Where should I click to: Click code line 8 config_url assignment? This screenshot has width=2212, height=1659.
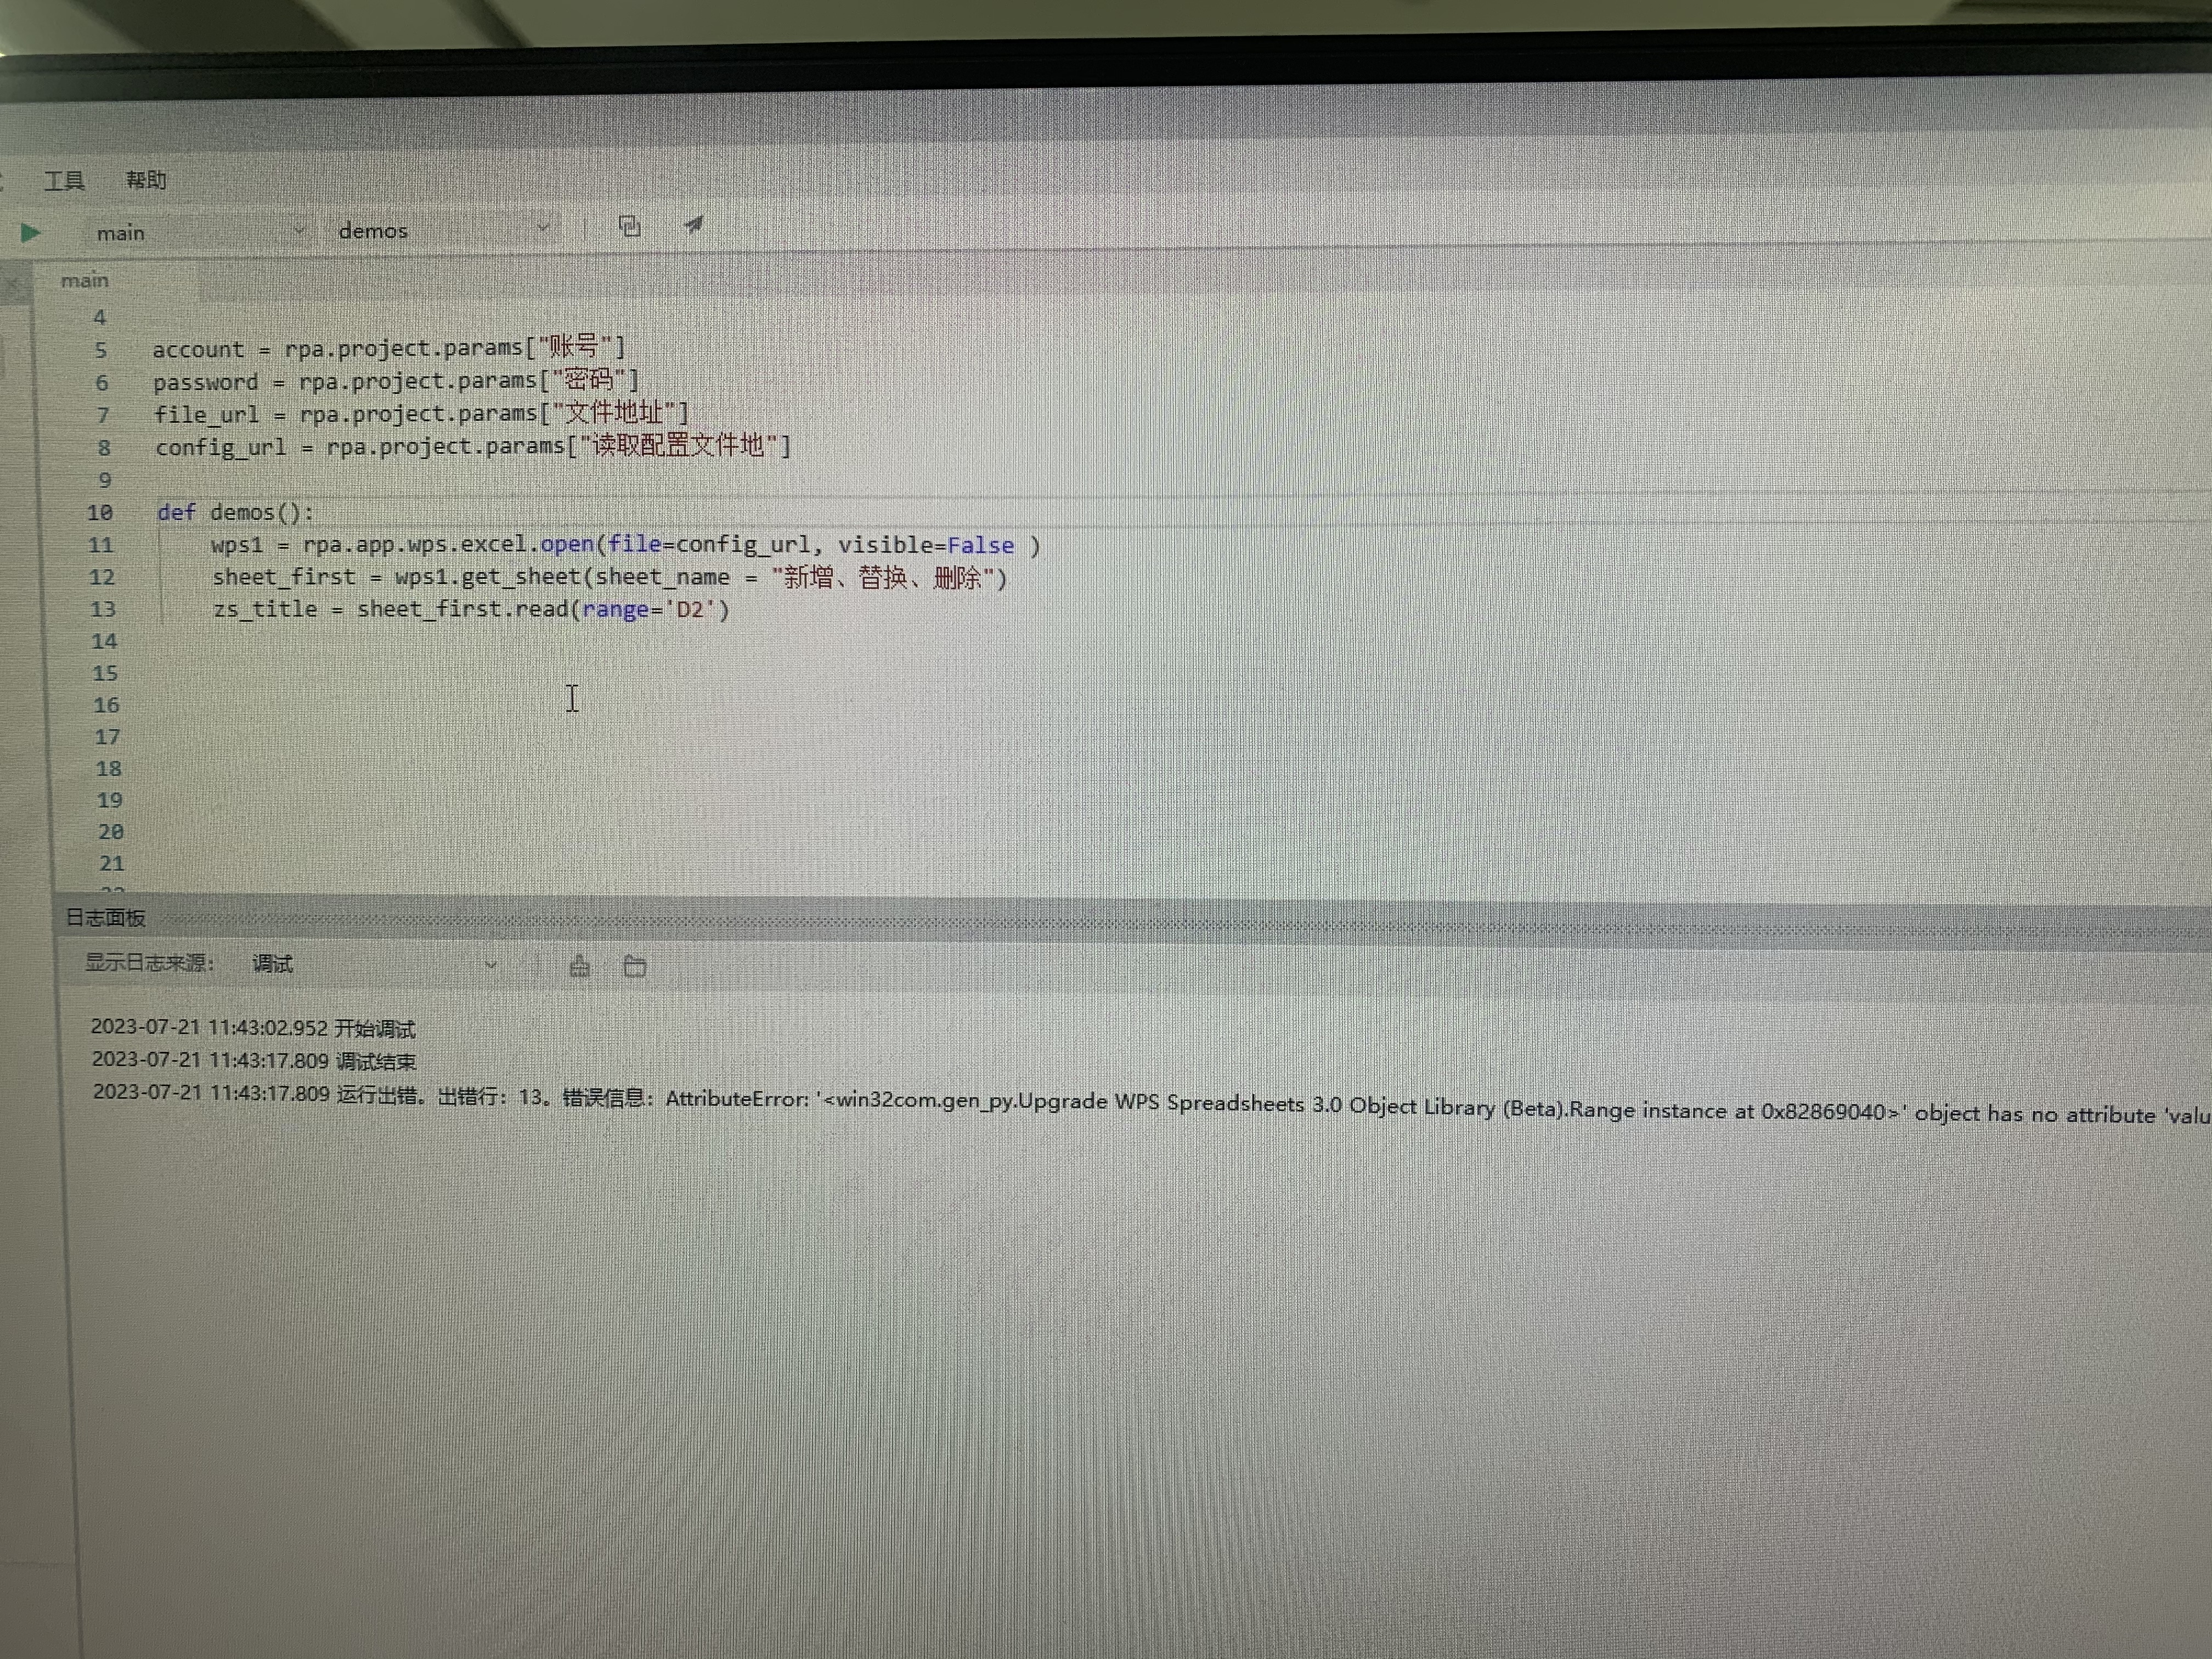[473, 445]
